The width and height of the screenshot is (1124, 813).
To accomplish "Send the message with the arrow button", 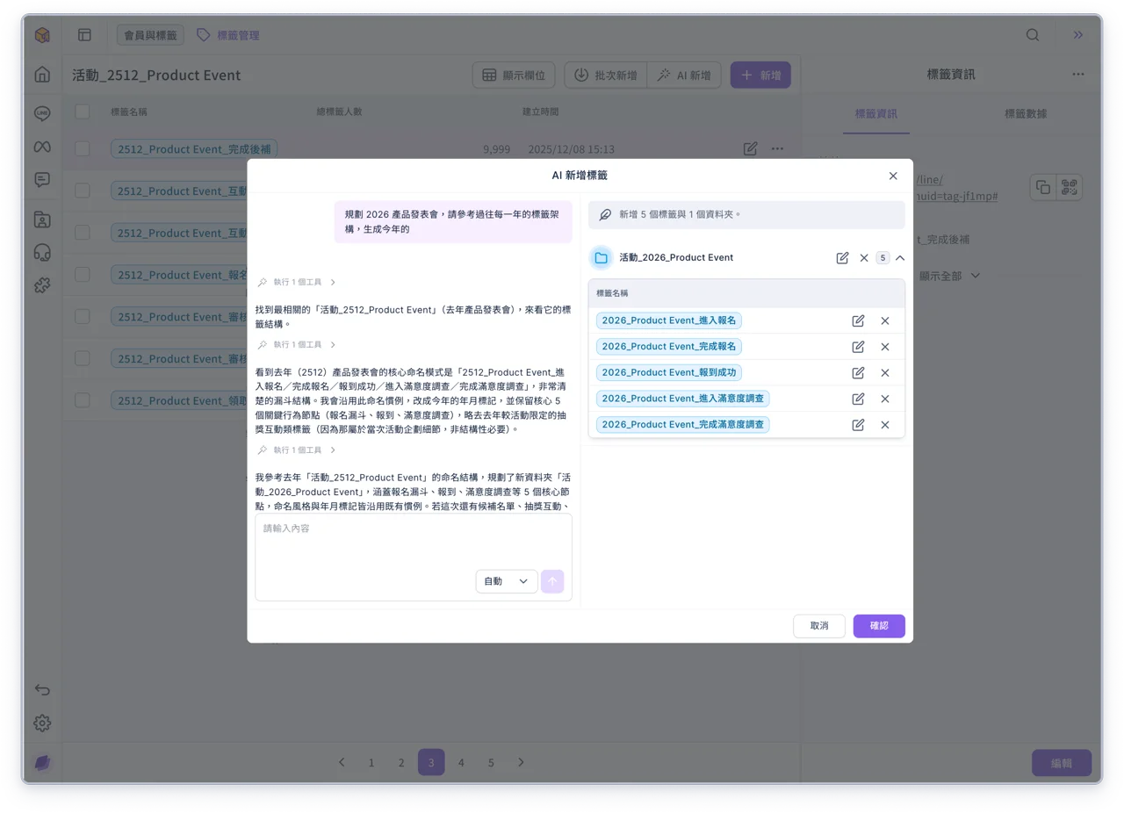I will (x=552, y=581).
